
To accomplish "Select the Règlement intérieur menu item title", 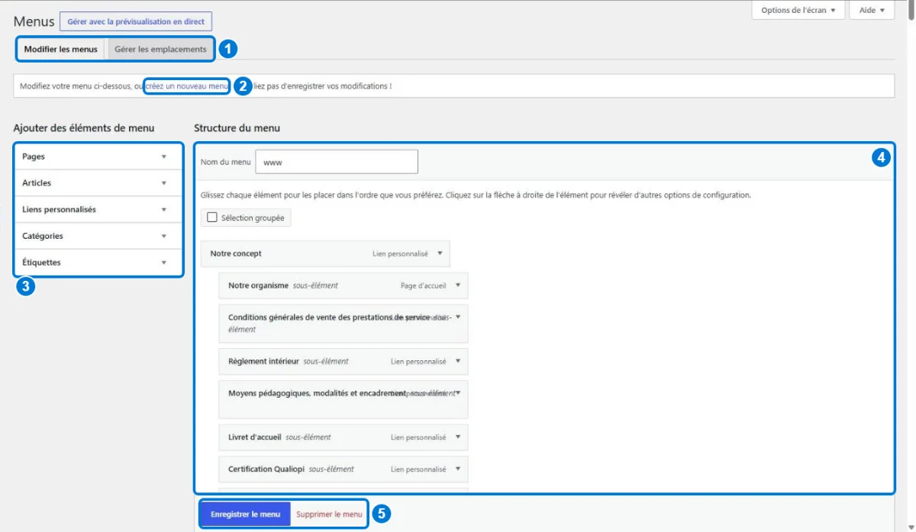I will point(263,361).
